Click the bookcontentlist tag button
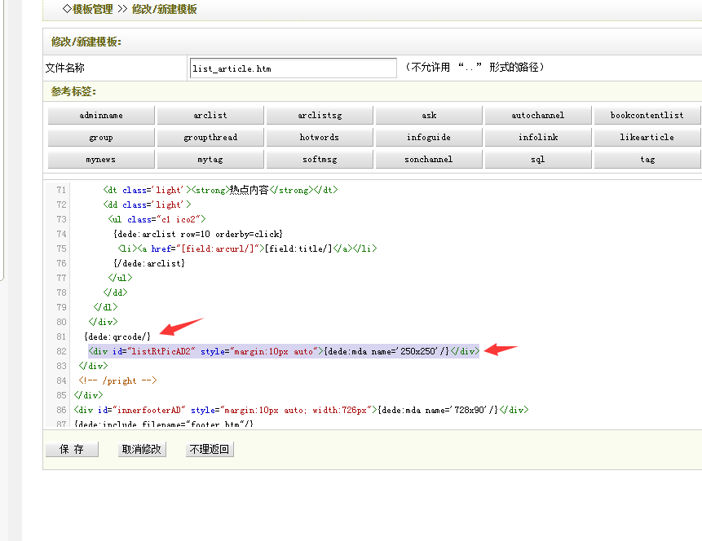 click(x=647, y=115)
